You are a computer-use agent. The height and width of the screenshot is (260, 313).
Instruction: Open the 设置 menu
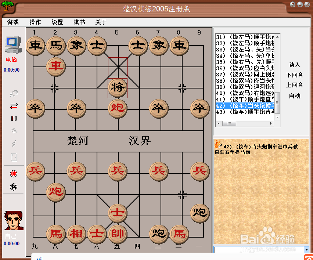(x=57, y=22)
